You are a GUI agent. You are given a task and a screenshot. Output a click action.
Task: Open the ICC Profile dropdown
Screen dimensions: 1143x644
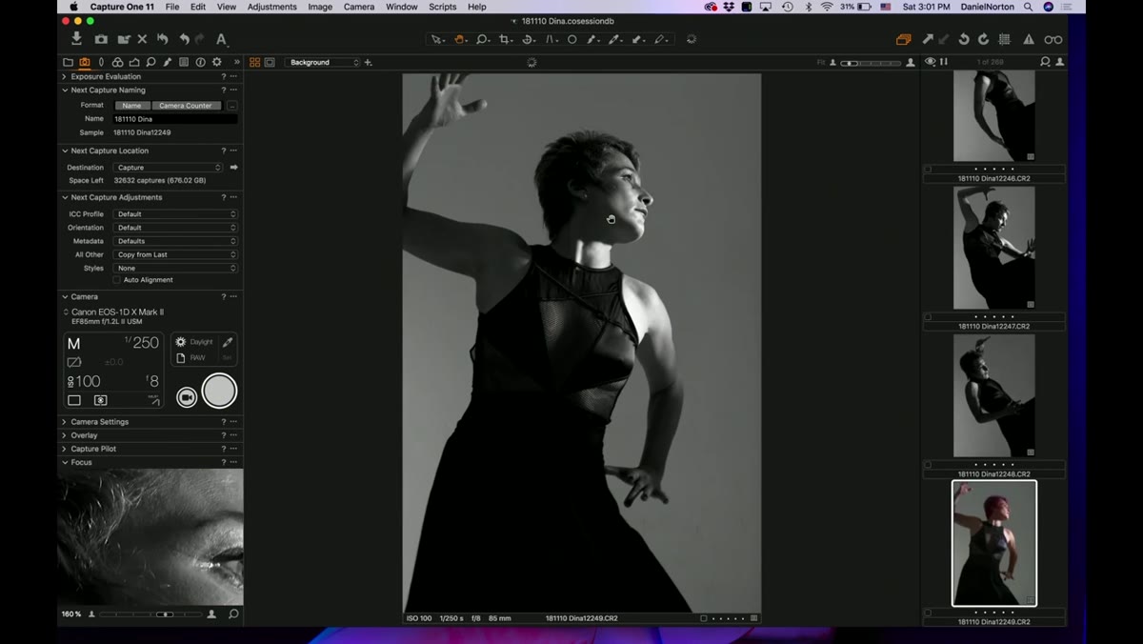point(175,214)
